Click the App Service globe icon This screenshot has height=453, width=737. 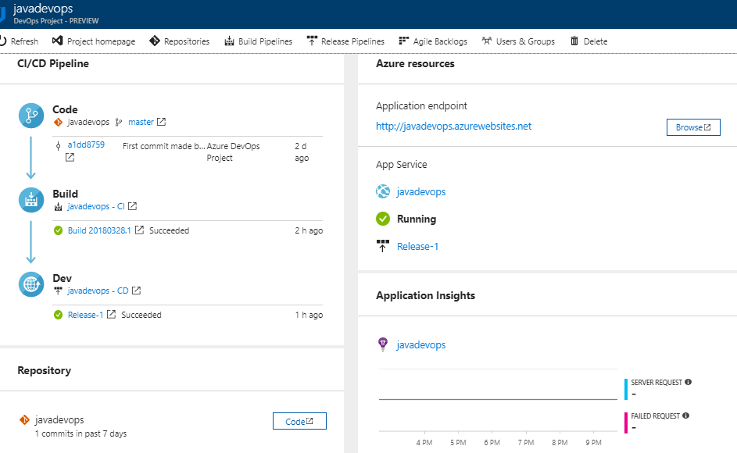click(383, 191)
